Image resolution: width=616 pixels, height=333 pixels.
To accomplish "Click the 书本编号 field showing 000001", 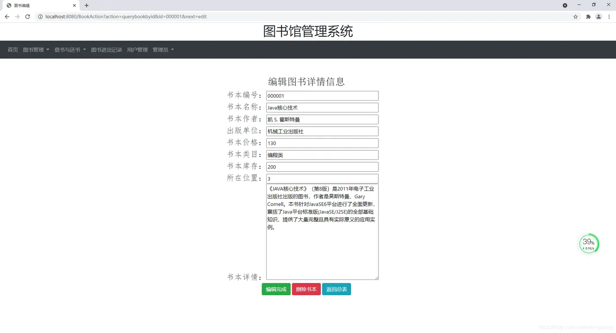I will pyautogui.click(x=322, y=96).
